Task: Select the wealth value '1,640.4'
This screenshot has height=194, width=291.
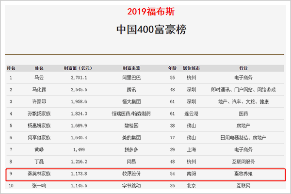Action: pos(79,138)
